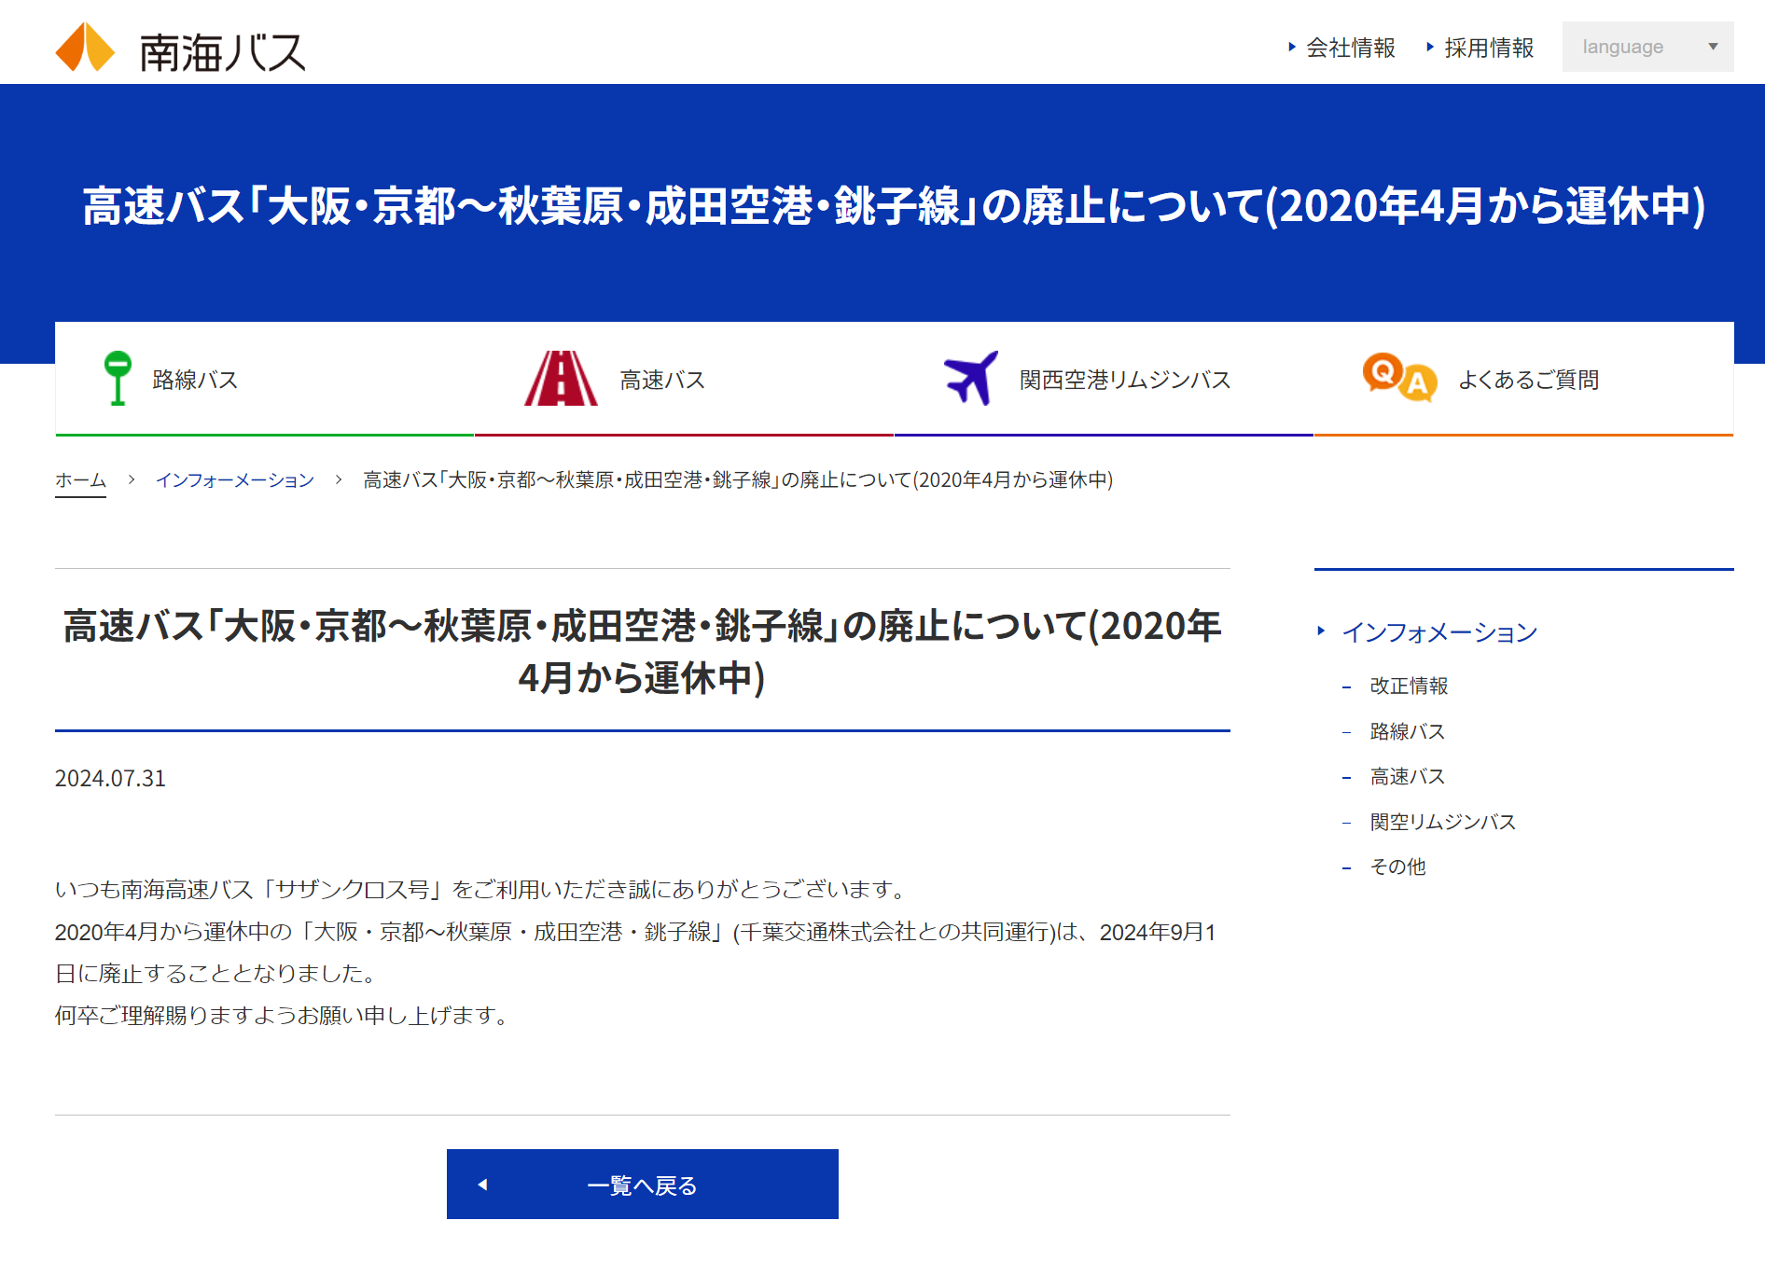
Task: Click the 一覧へ戻る button
Action: point(643,1185)
